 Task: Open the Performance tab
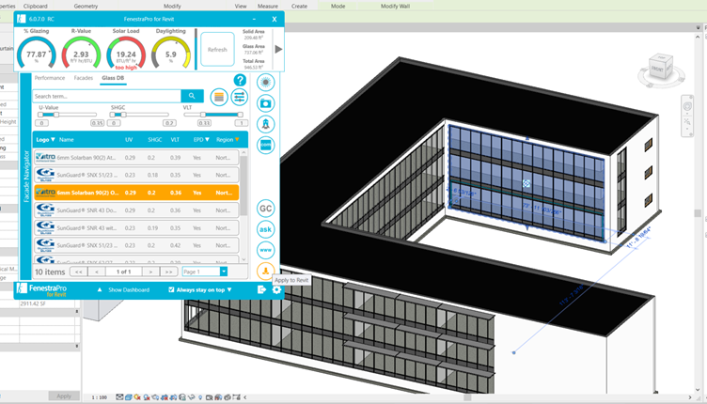[50, 78]
